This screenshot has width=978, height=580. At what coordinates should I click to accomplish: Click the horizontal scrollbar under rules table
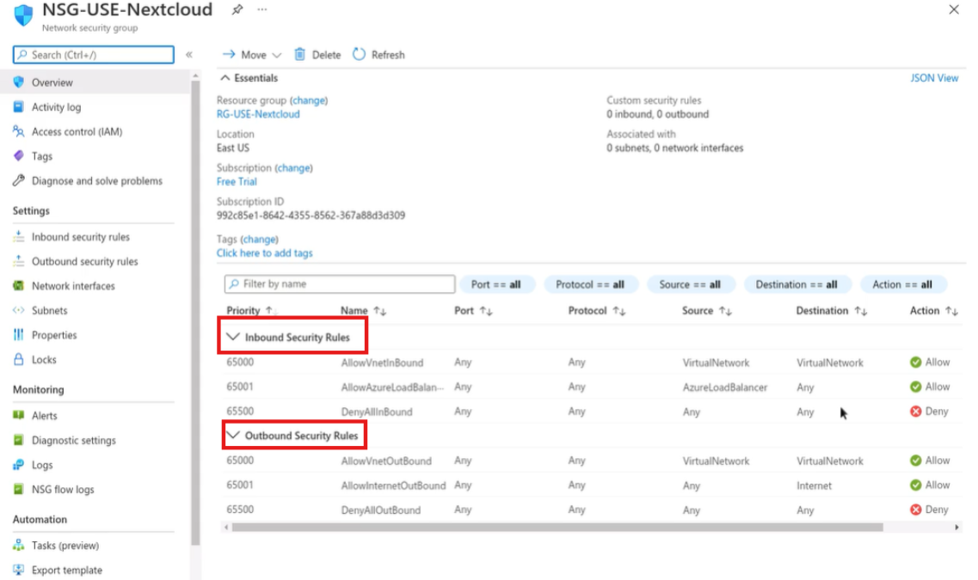(x=557, y=527)
